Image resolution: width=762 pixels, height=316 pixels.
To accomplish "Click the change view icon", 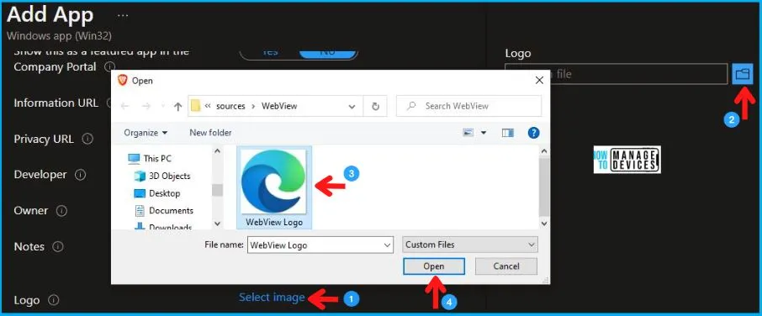I will coord(468,133).
